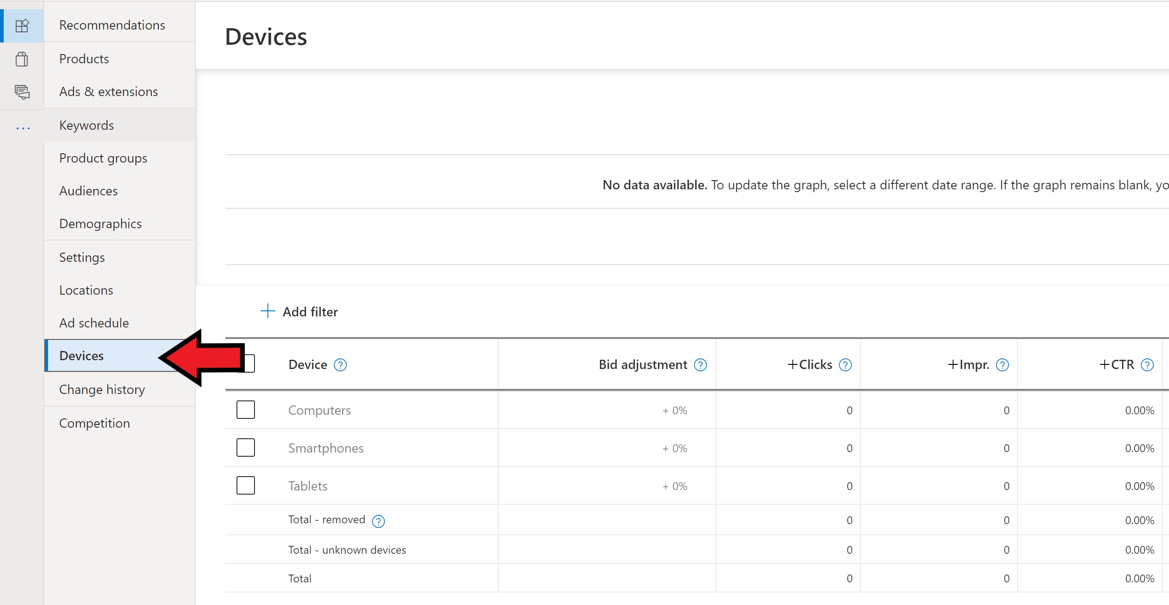Open the shopping bag icon in left rail

click(22, 59)
